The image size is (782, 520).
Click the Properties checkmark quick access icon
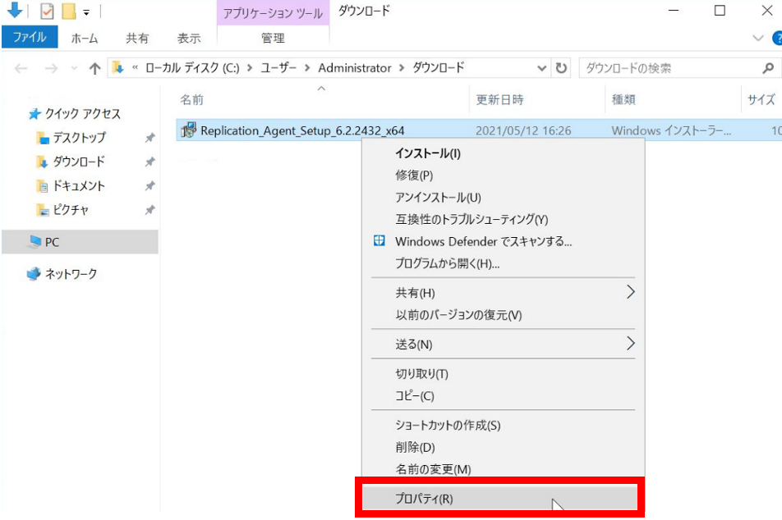click(x=47, y=11)
